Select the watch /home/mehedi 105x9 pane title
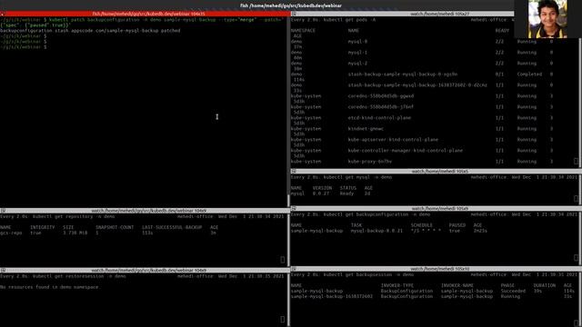582x327 pixels. (x=439, y=208)
